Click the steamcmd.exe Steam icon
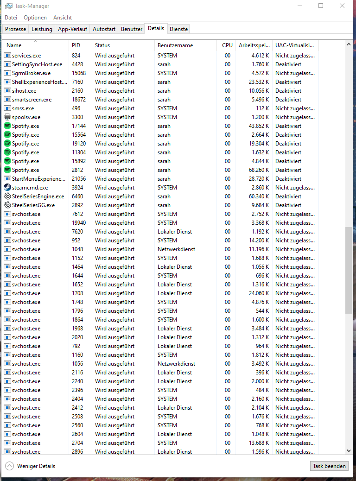 [7, 187]
